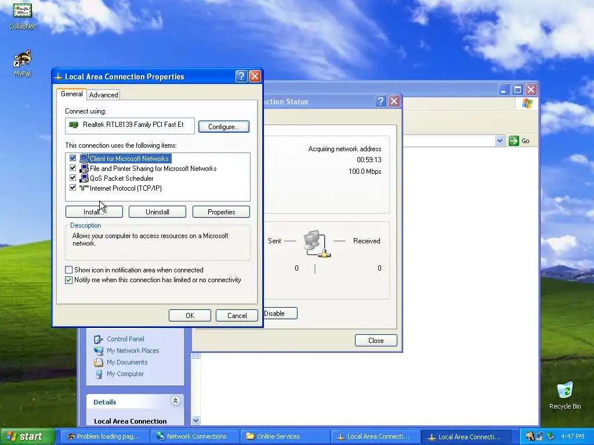Switch to first Local Area Connection taskbar button
The image size is (594, 445).
coord(374,436)
